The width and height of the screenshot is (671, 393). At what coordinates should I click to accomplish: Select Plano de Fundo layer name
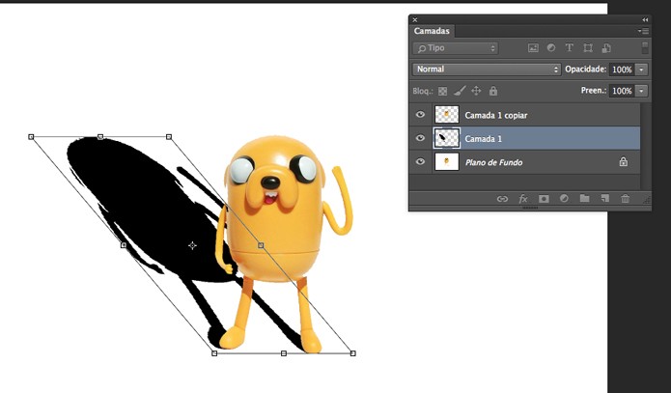[493, 162]
